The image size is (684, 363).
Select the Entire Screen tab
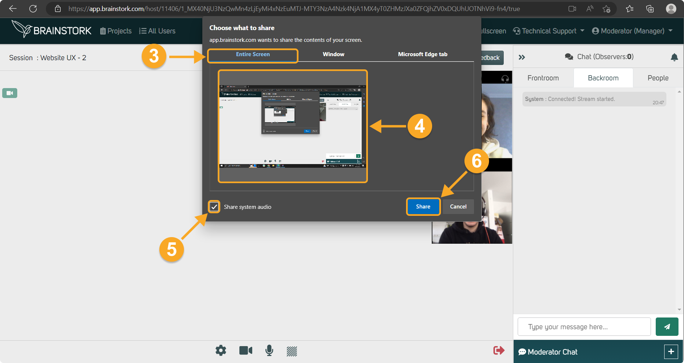pyautogui.click(x=253, y=55)
